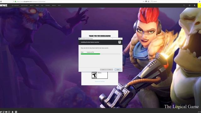Click the "Installing the Epic Games Launcher" header text
The width and height of the screenshot is (201, 113).
pyautogui.click(x=90, y=42)
